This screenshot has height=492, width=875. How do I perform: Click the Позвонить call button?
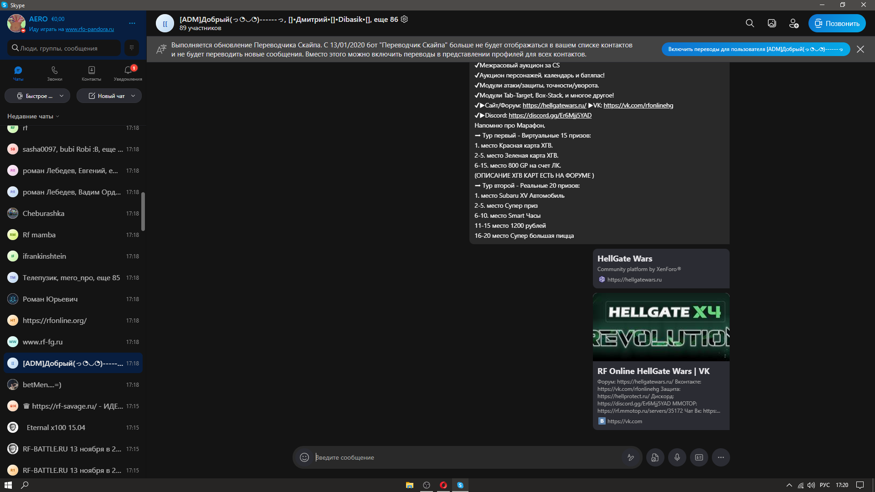point(837,23)
